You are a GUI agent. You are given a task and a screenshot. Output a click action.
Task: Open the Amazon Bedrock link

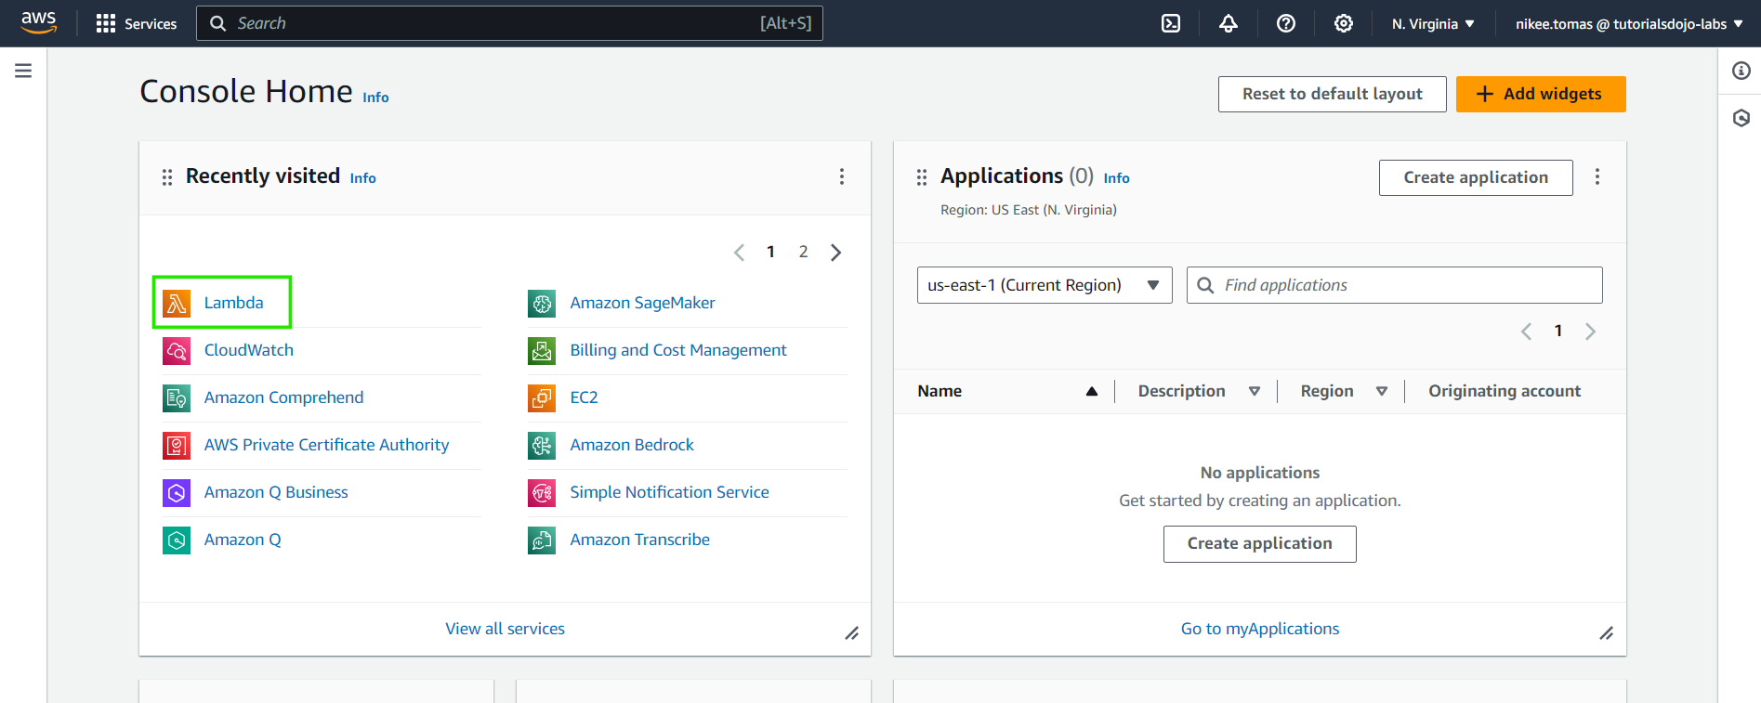632,445
